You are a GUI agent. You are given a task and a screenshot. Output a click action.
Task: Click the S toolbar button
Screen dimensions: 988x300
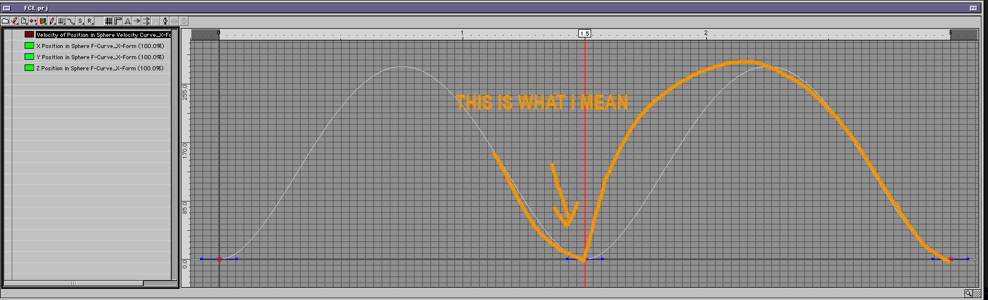pos(80,21)
